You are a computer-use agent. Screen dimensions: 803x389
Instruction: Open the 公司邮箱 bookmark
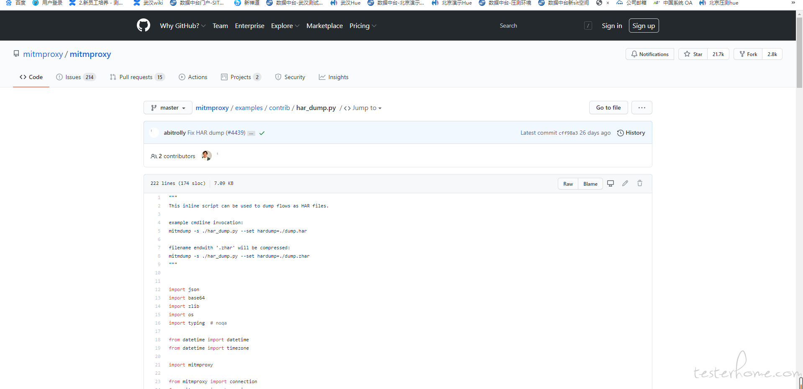point(631,3)
